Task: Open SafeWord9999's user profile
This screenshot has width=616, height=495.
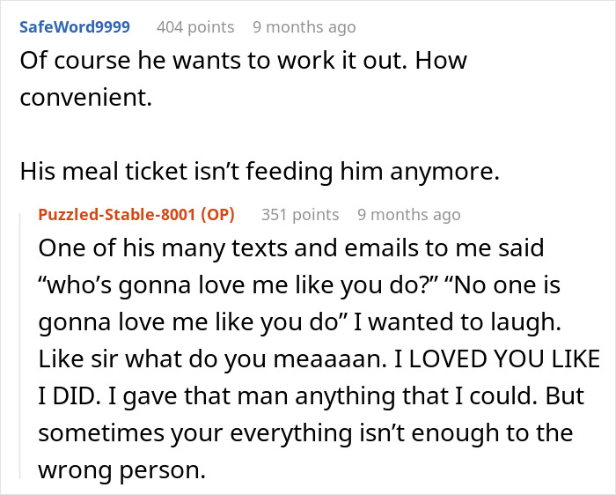Action: tap(74, 26)
